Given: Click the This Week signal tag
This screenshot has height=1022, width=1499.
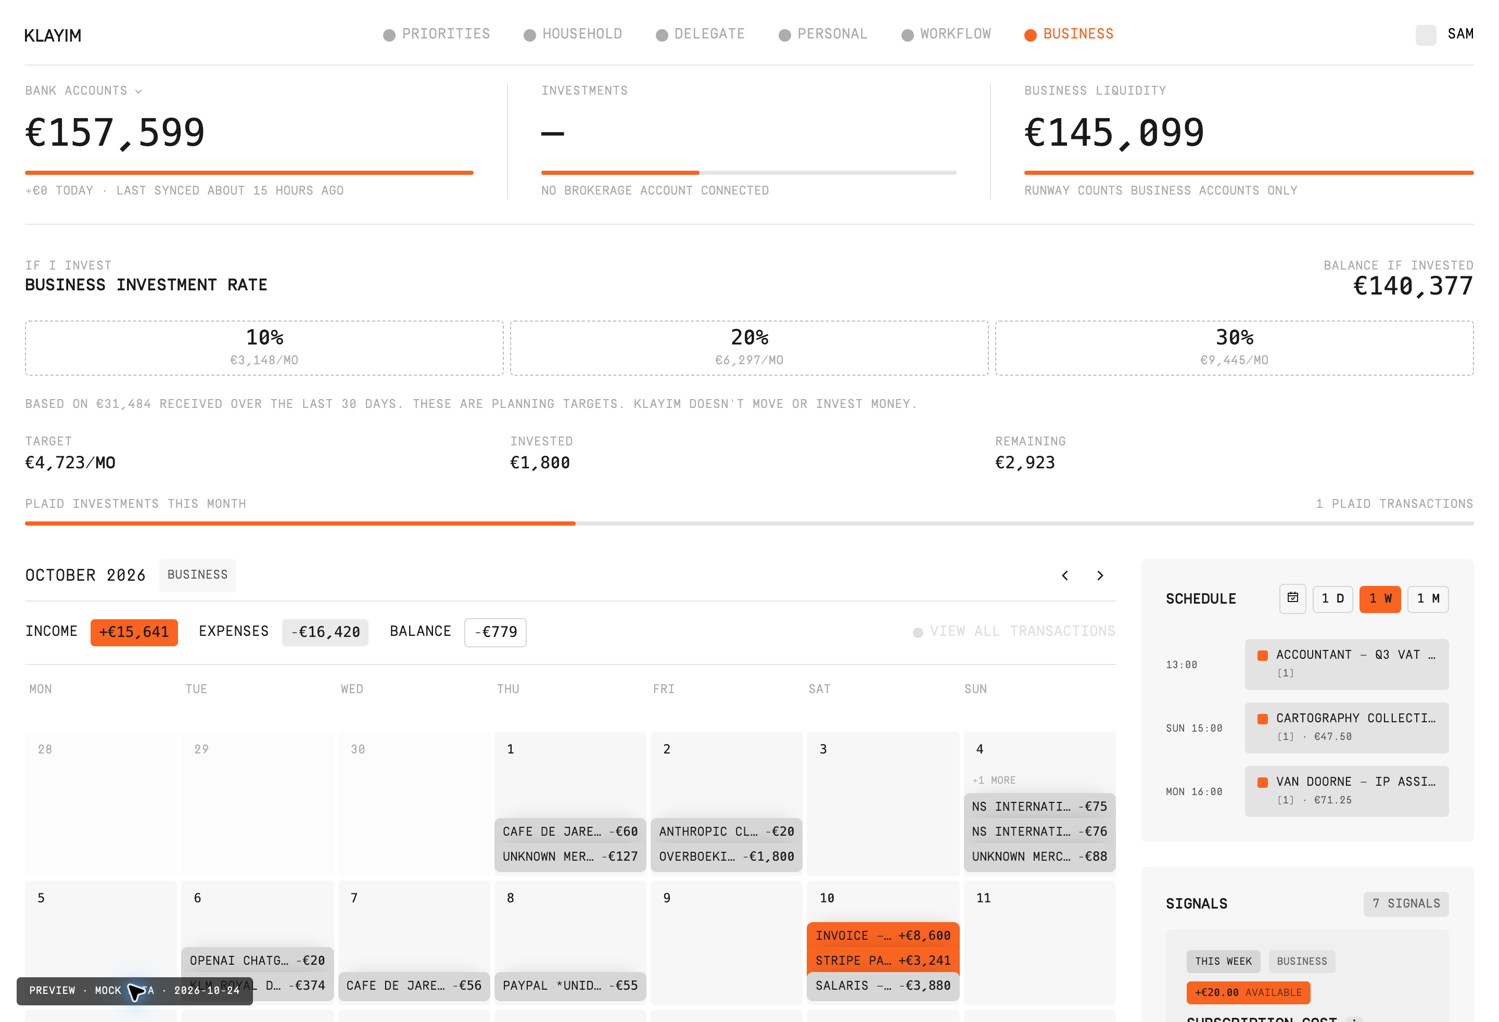Looking at the screenshot, I should coord(1223,962).
